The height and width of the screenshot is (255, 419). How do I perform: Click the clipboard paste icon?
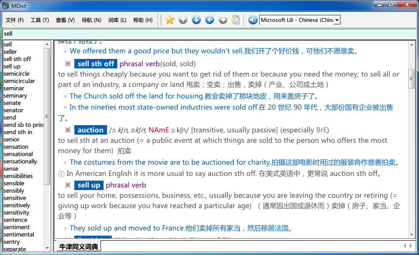236,20
